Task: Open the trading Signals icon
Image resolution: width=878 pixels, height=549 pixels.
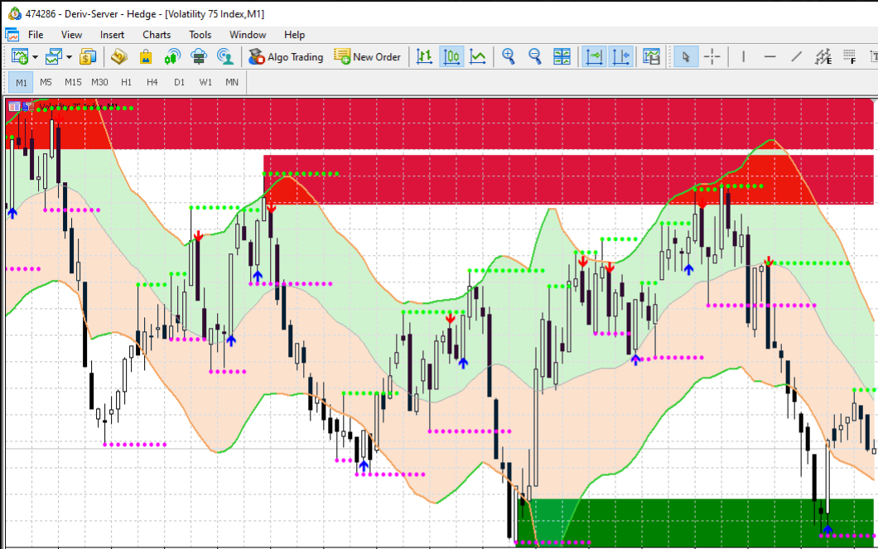Action: 172,56
